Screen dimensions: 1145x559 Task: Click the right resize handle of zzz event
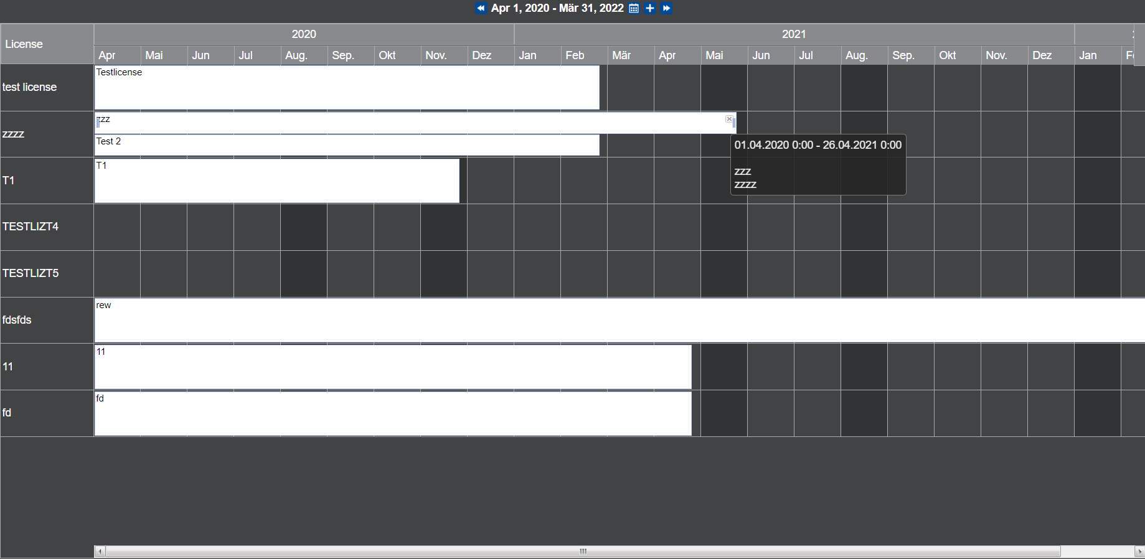[735, 123]
